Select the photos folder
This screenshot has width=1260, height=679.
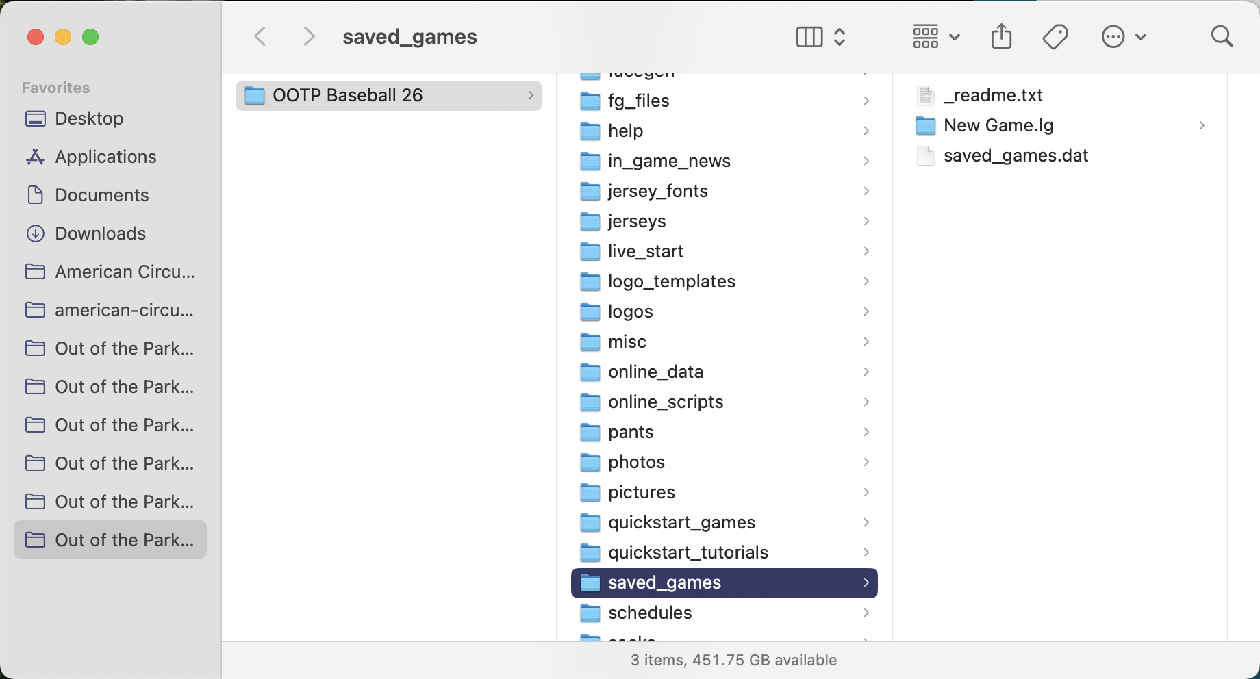[x=724, y=462]
